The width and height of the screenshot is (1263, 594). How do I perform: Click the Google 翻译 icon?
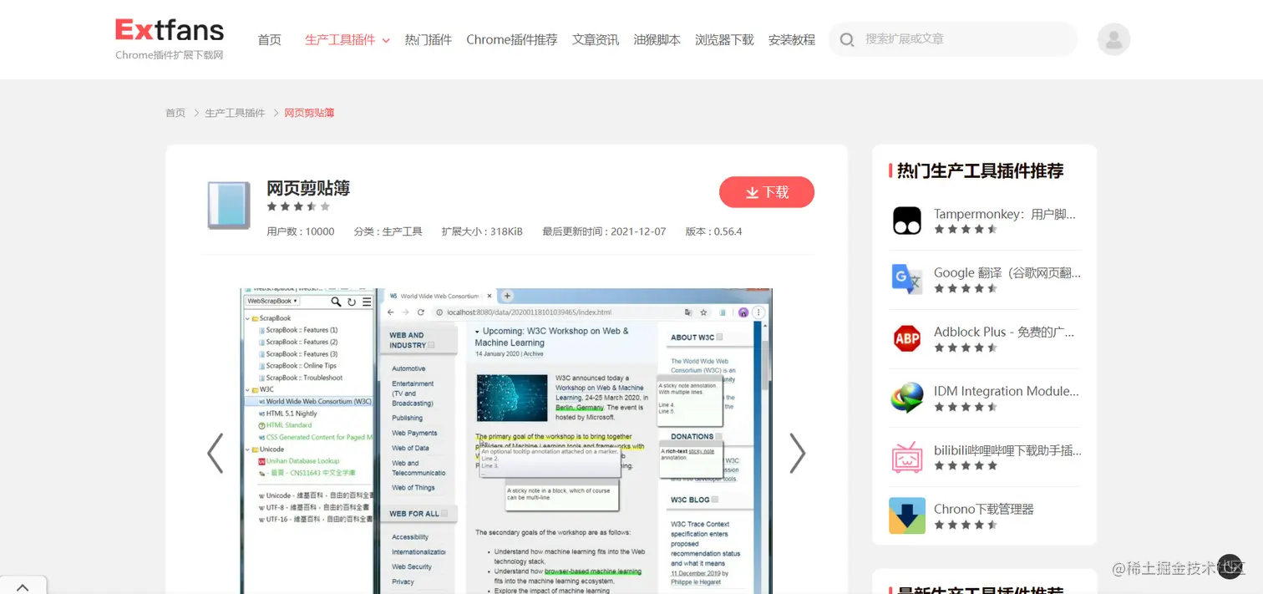[x=907, y=279]
